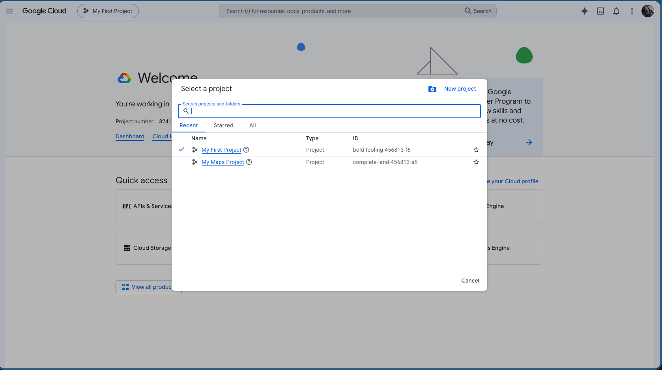Click the magnifier icon in project search field
Viewport: 662px width, 370px height.
(x=186, y=111)
